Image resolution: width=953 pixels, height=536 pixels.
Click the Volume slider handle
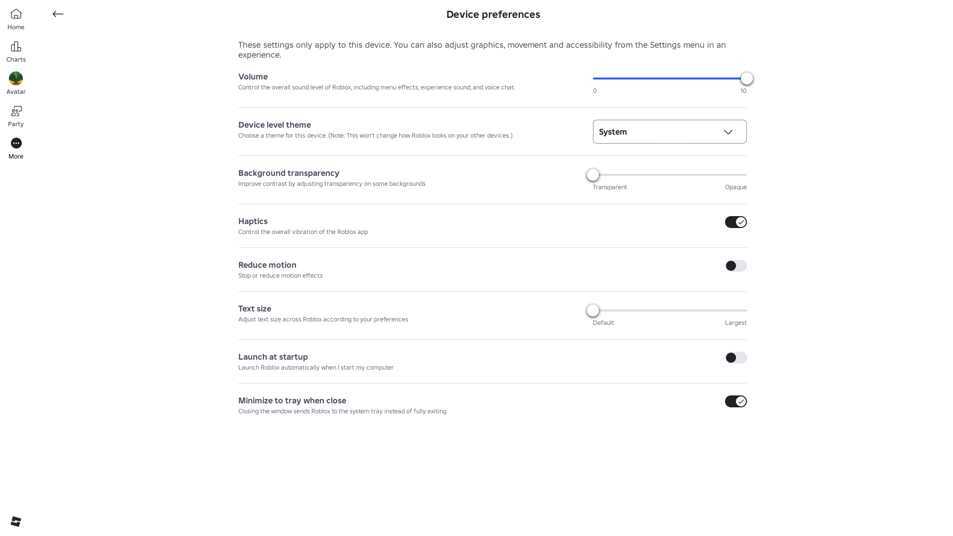[746, 78]
